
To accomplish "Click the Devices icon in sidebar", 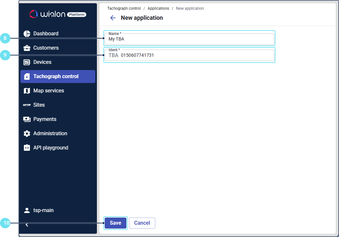I will click(x=27, y=62).
